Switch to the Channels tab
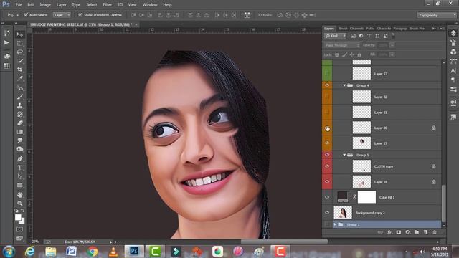The height and width of the screenshot is (258, 459). point(356,29)
